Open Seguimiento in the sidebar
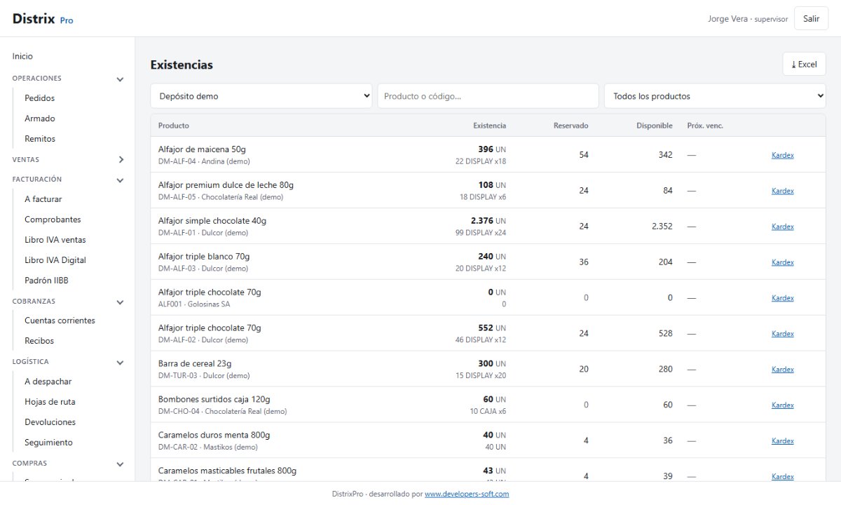This screenshot has height=505, width=841. 48,443
